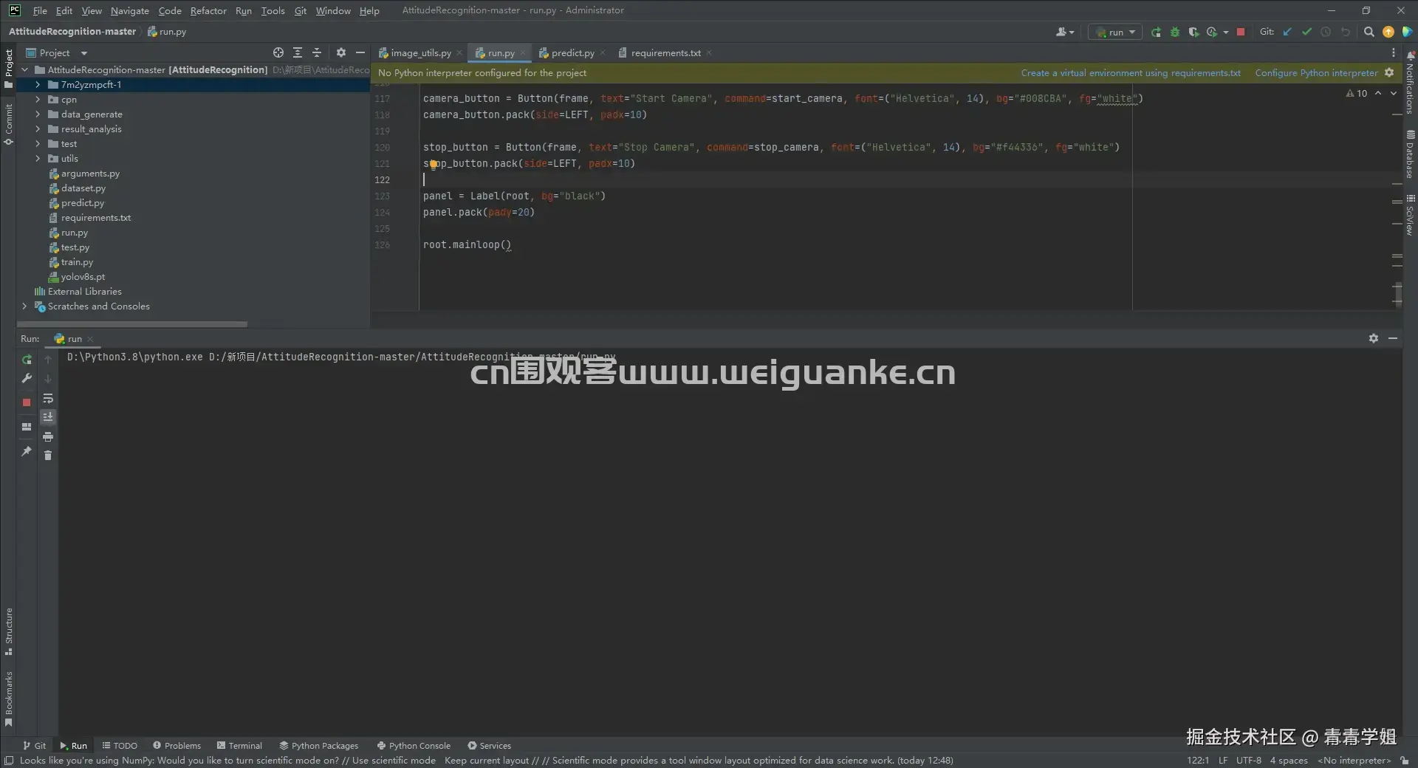Viewport: 1418px width, 768px height.
Task: Toggle the Database side panel
Action: point(1410,154)
